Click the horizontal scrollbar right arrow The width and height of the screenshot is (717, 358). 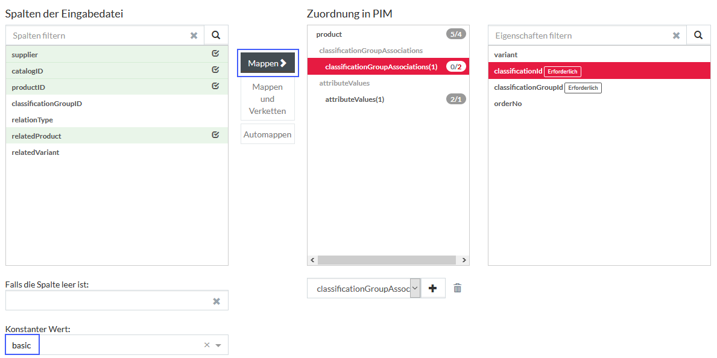coord(463,260)
